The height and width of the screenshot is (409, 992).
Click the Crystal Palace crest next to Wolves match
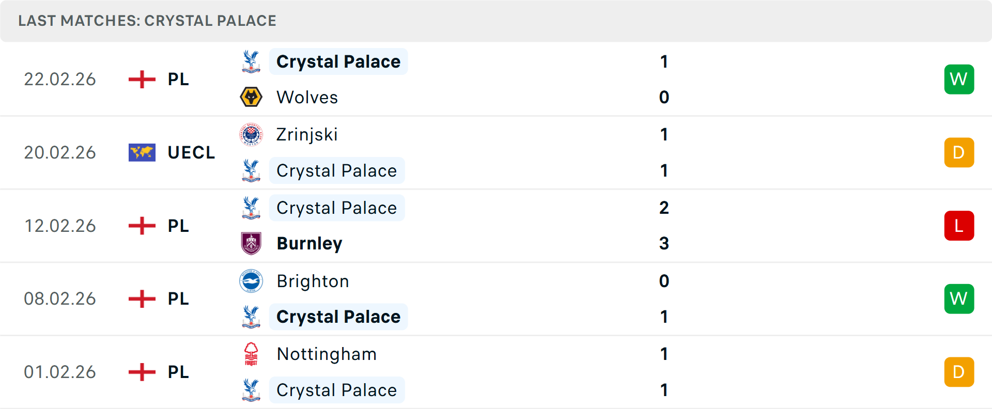click(x=251, y=61)
